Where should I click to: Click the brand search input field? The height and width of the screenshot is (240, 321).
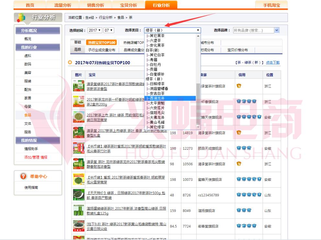click(x=254, y=30)
